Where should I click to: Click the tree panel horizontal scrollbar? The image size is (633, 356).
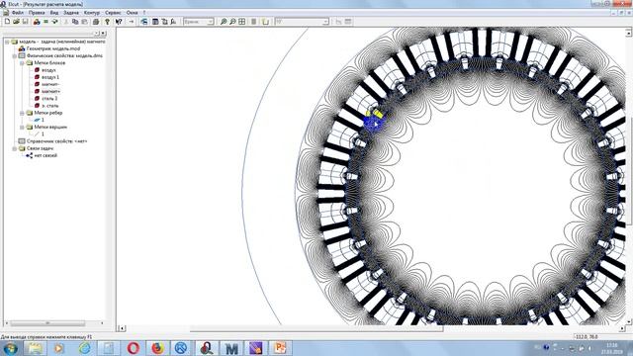coord(47,323)
